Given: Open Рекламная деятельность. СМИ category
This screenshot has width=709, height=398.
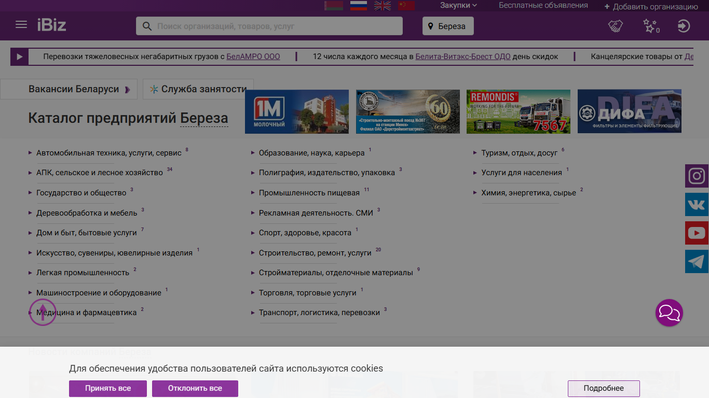Looking at the screenshot, I should 316,213.
